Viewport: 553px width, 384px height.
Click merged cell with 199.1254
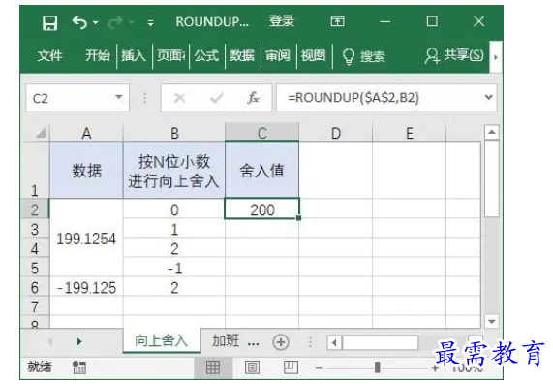(86, 238)
